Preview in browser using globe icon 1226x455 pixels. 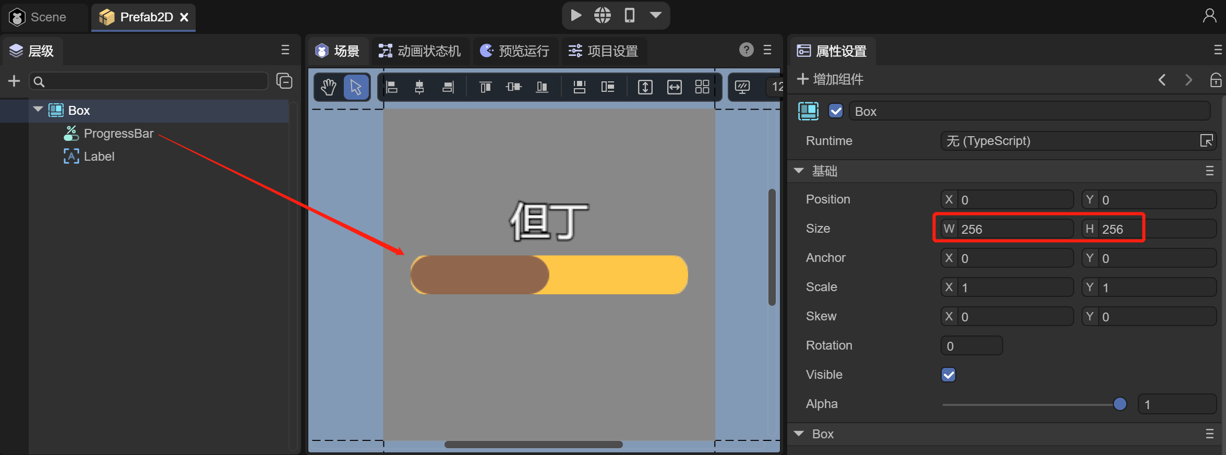pos(603,15)
